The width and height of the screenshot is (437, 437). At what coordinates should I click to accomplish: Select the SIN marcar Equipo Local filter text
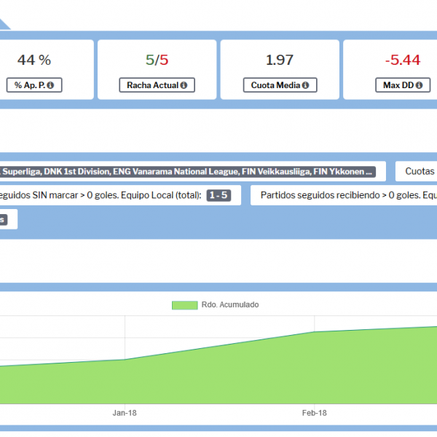point(101,195)
